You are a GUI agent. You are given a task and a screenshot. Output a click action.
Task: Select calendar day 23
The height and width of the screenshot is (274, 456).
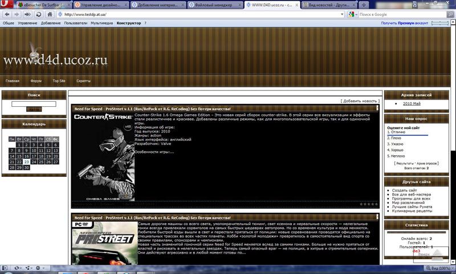click(x=26, y=162)
